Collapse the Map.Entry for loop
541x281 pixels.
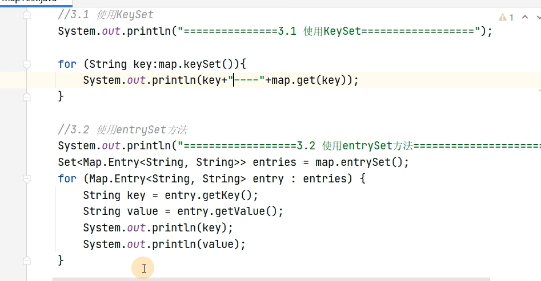pos(26,178)
